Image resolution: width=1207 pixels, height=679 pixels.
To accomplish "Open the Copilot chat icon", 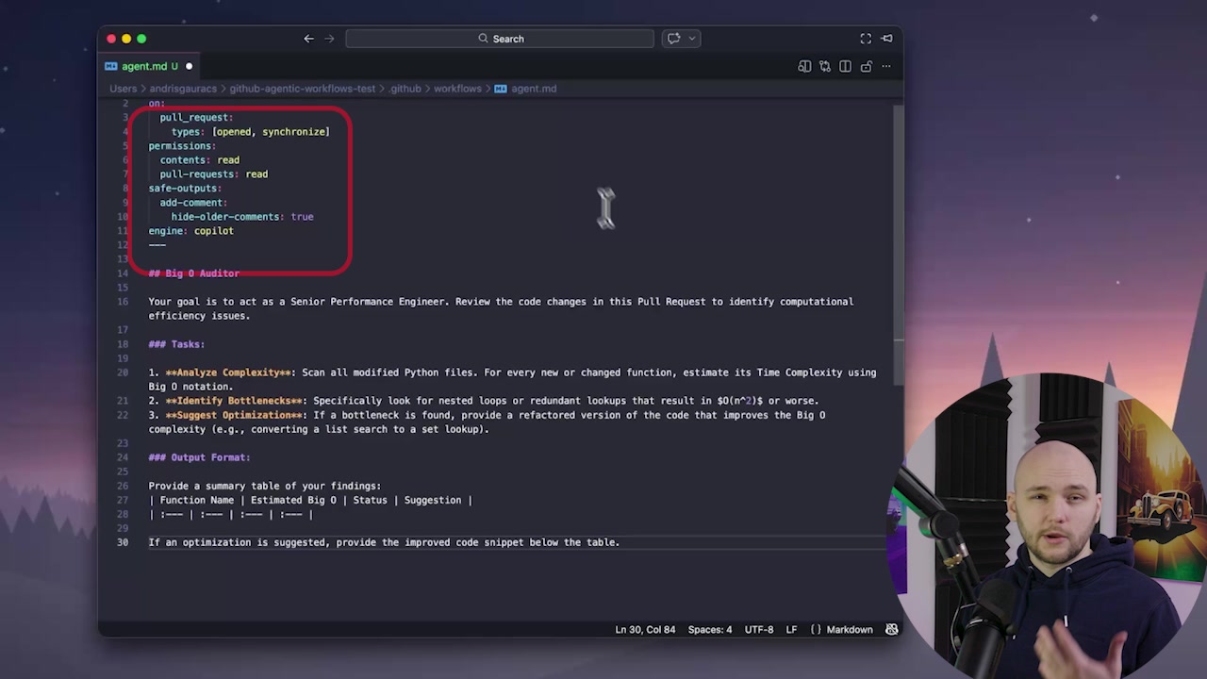I will pyautogui.click(x=673, y=39).
